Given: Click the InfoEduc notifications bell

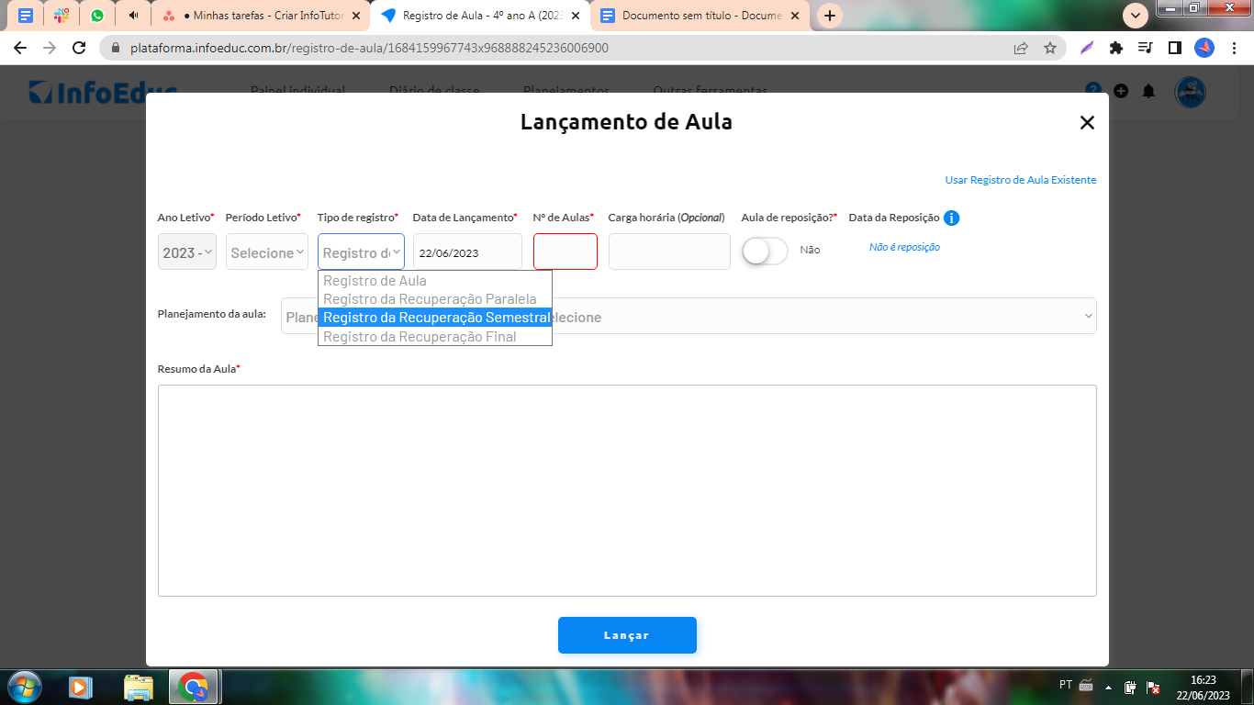Looking at the screenshot, I should click(1148, 91).
